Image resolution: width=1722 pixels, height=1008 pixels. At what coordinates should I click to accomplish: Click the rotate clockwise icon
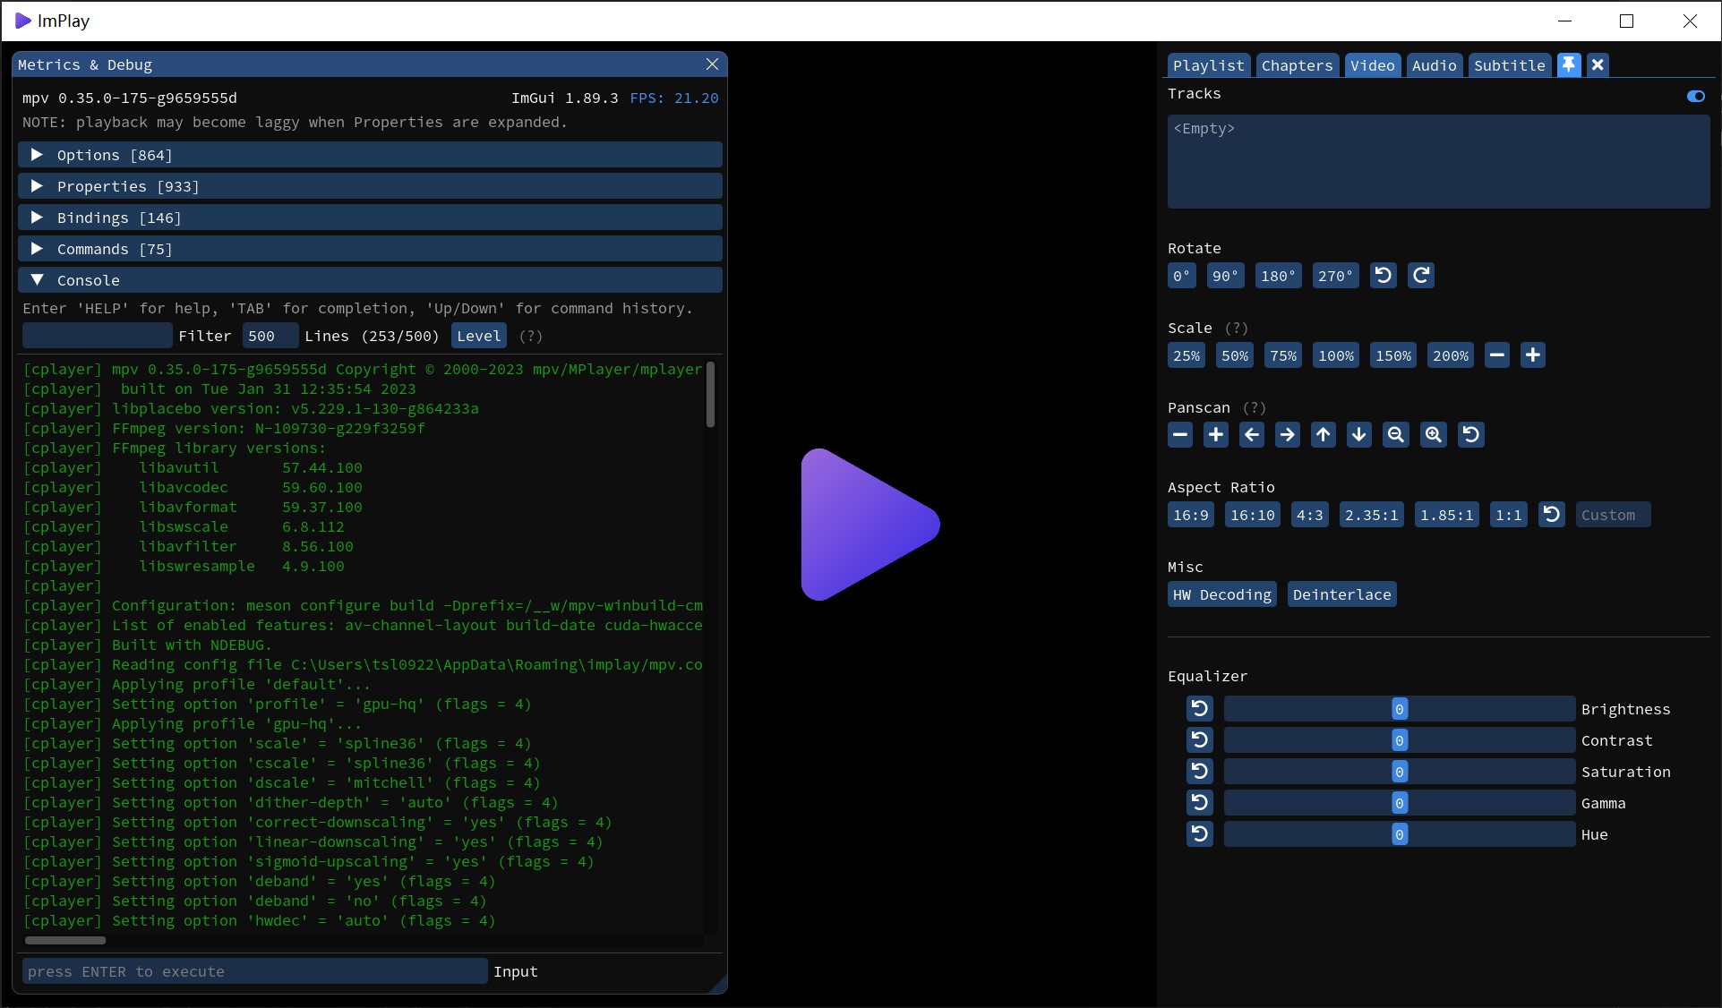click(1421, 276)
